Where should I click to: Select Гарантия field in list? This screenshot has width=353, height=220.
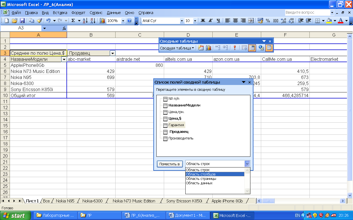[176, 125]
